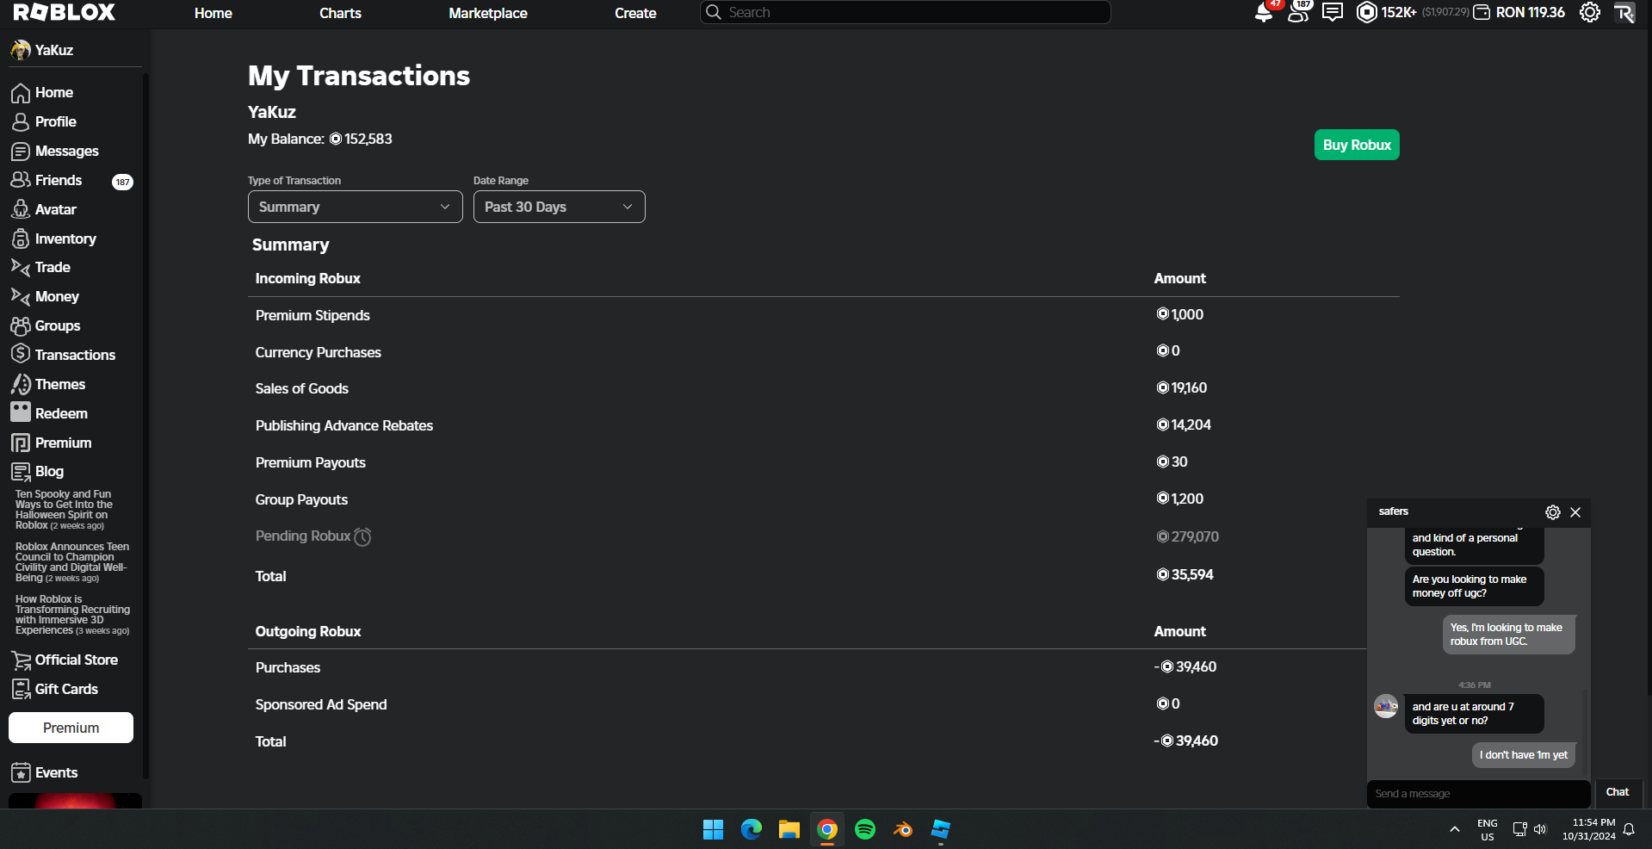Screen dimensions: 1652x849
Task: Click the pending Robux clock icon
Action: 362,537
